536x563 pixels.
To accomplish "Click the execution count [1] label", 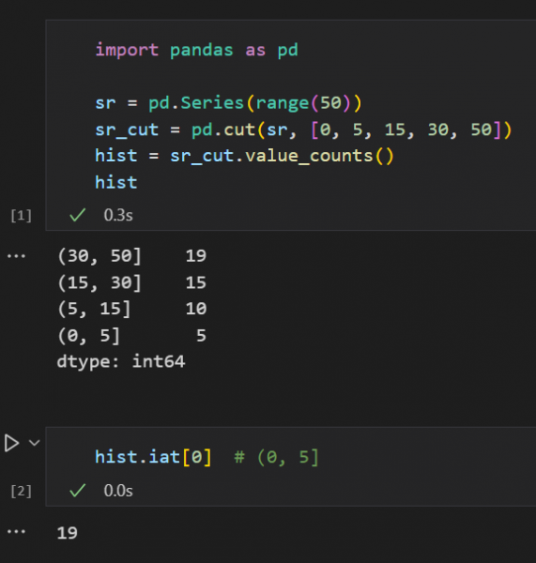I will coord(22,216).
